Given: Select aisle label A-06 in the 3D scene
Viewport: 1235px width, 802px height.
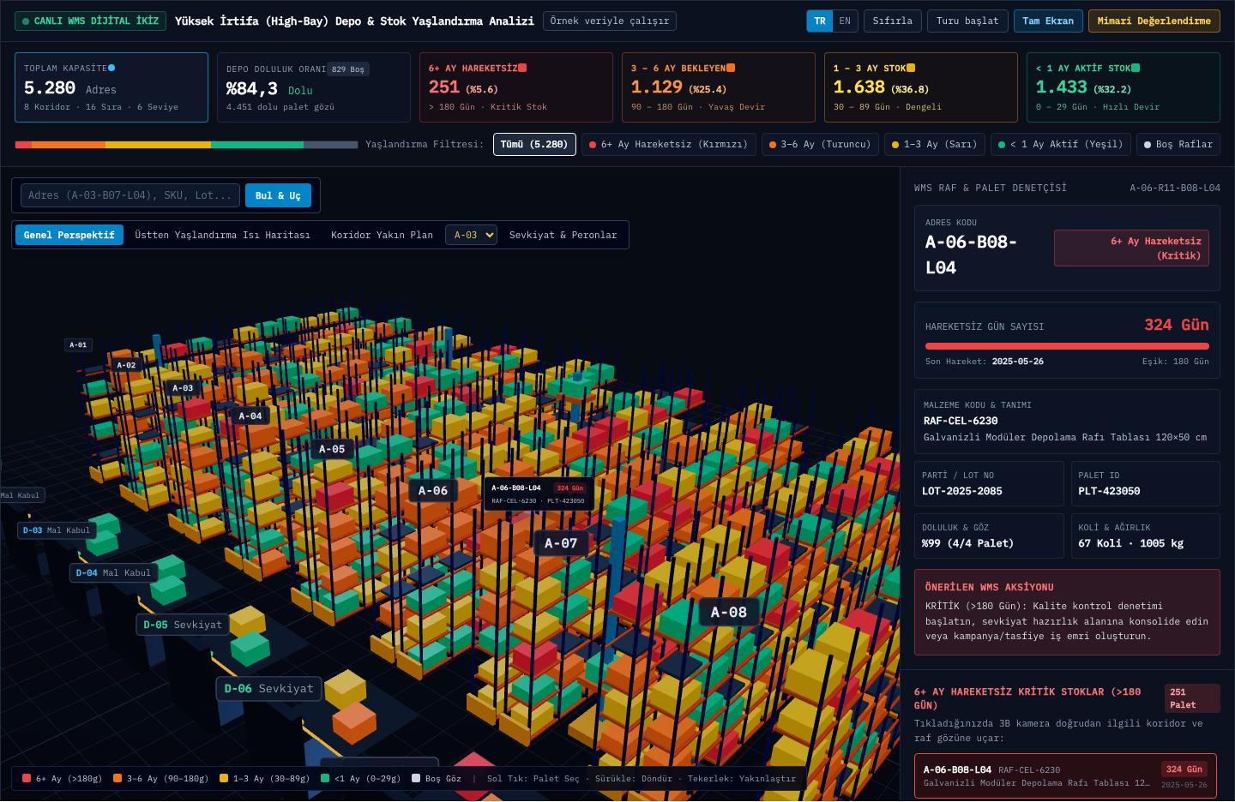Looking at the screenshot, I should (432, 490).
